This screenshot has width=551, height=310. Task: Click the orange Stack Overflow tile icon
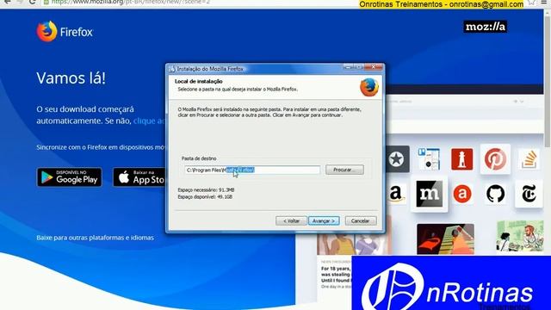click(529, 158)
